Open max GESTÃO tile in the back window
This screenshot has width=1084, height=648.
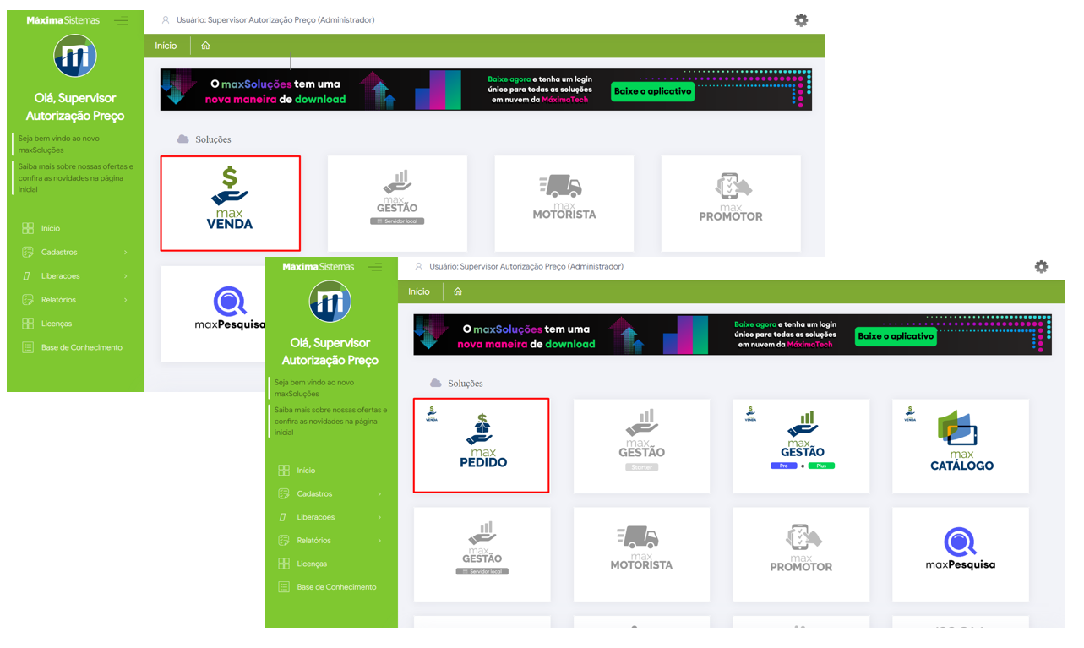coord(397,204)
